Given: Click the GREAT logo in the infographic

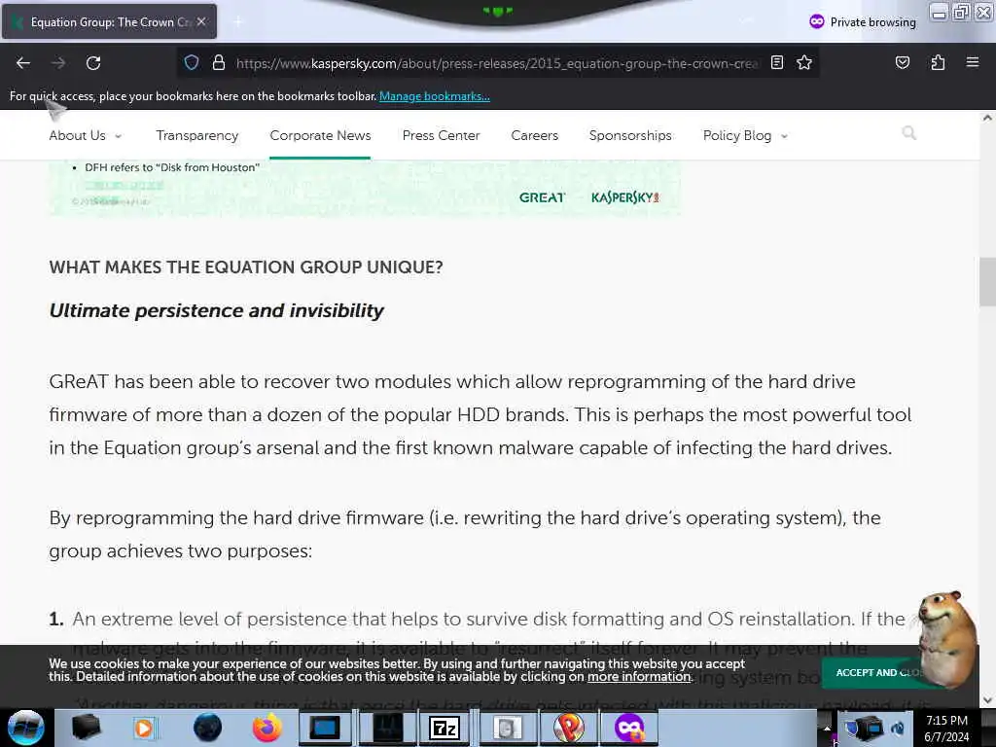Looking at the screenshot, I should tap(542, 197).
